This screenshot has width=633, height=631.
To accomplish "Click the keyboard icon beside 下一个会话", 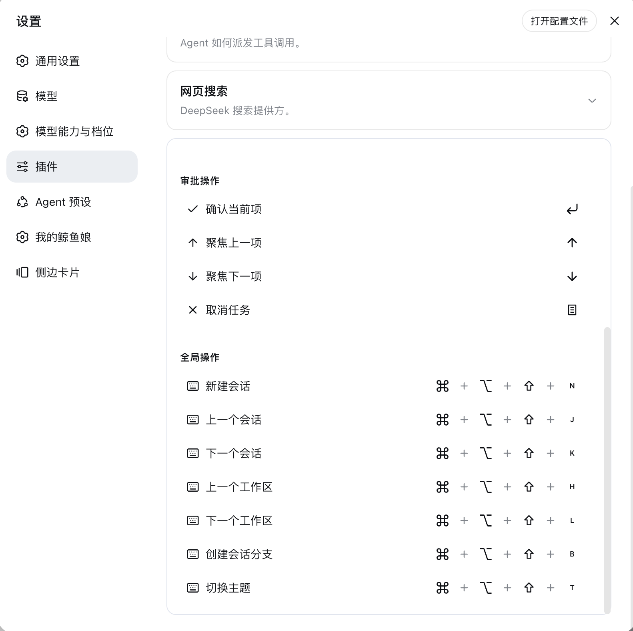I will coord(193,453).
